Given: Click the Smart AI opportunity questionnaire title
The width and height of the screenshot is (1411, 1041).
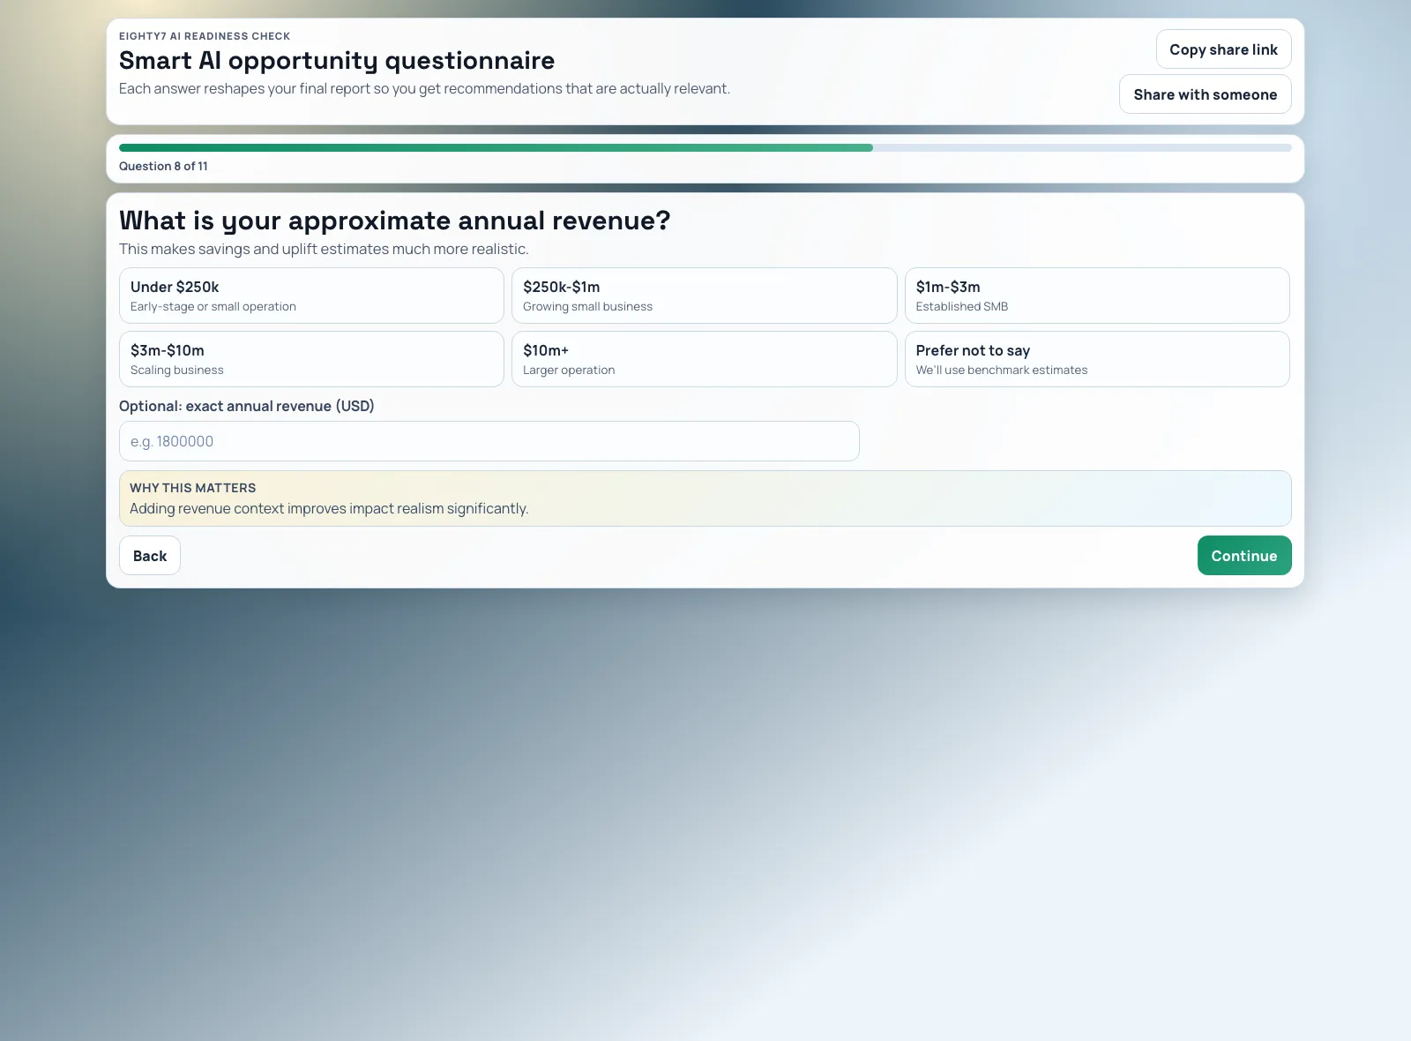Looking at the screenshot, I should [337, 61].
